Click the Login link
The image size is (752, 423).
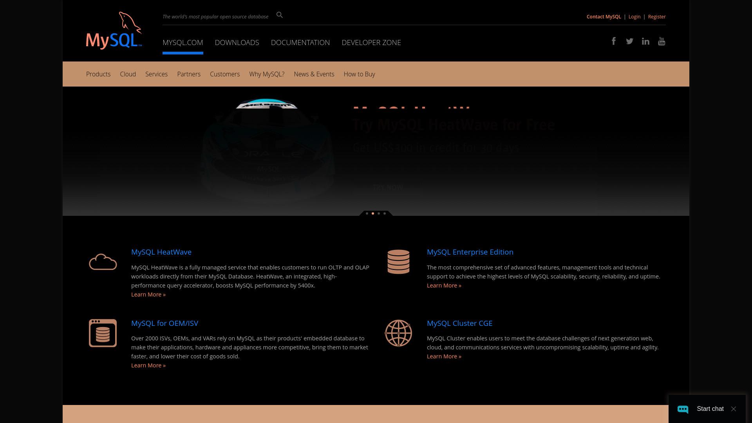point(634,16)
